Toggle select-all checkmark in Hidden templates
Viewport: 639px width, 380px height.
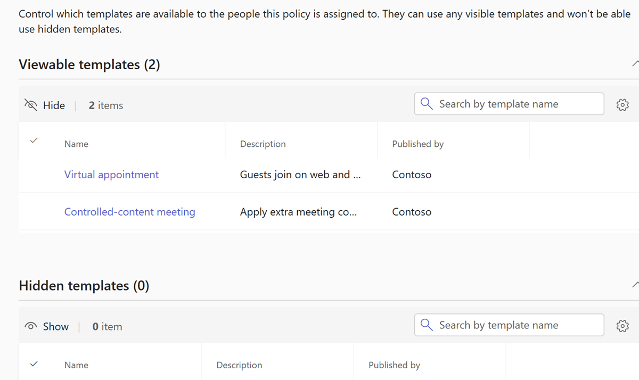coord(34,364)
